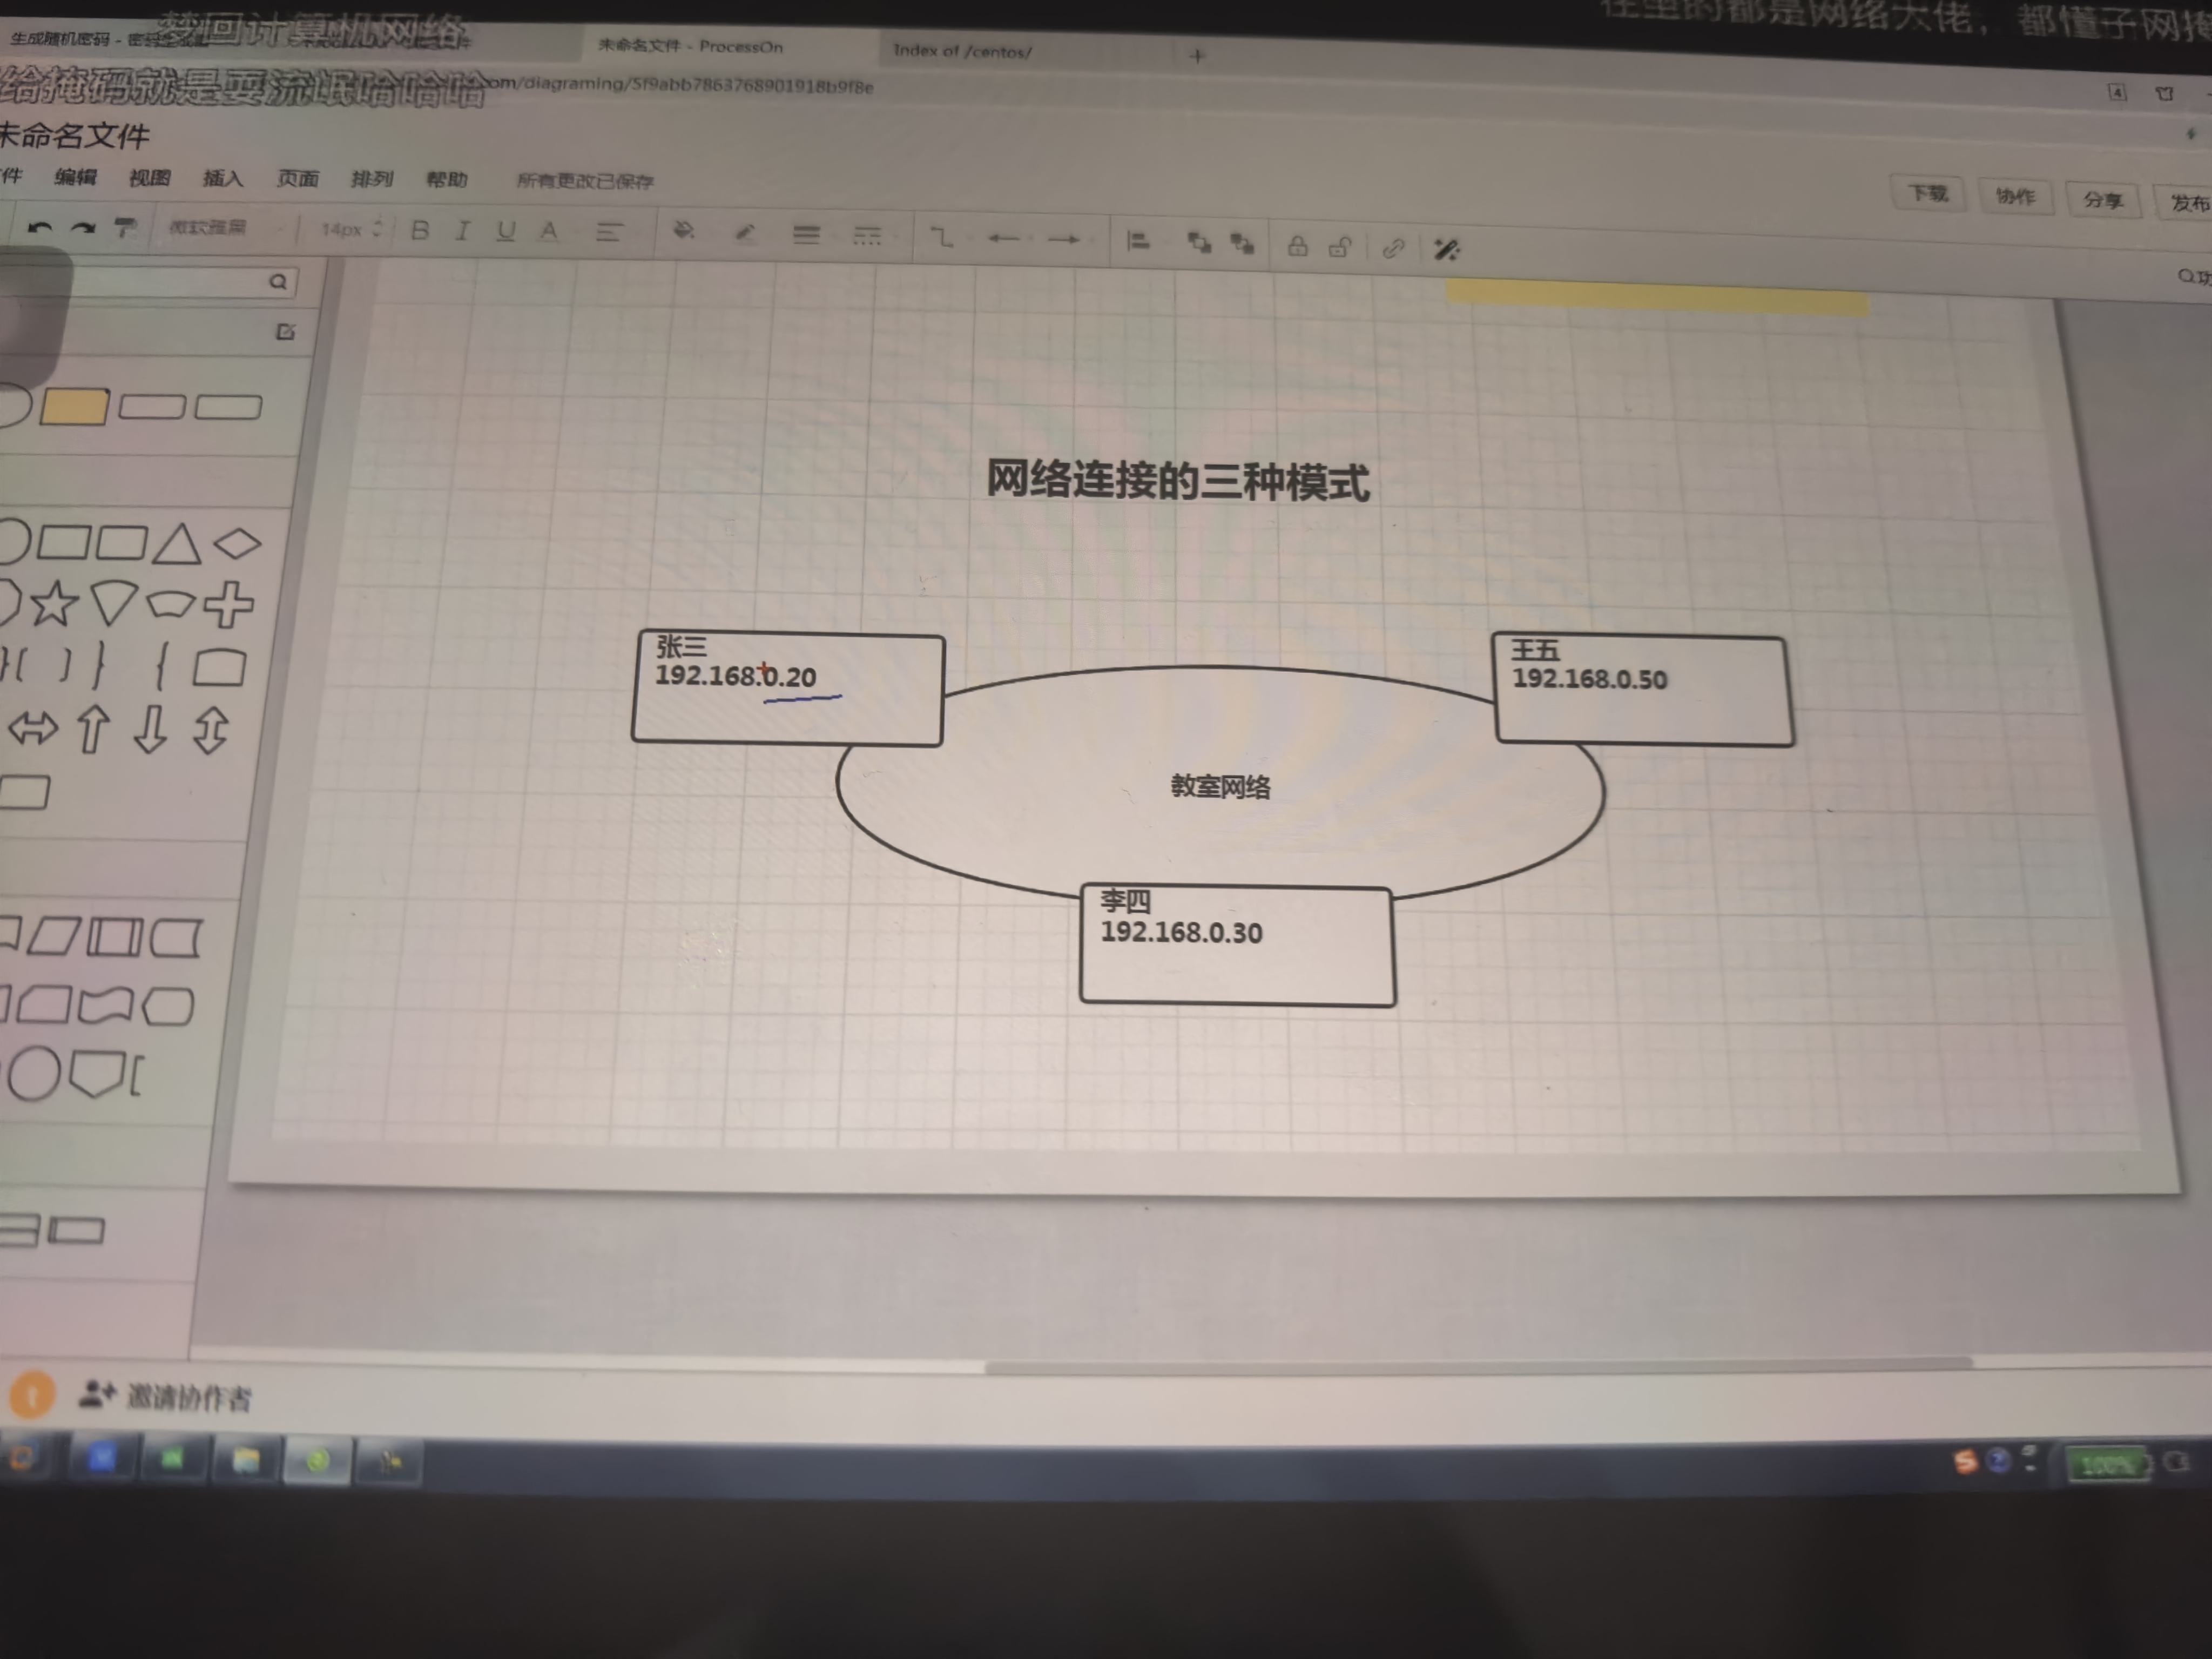
Task: Select the star shape in panel
Action: 53,603
